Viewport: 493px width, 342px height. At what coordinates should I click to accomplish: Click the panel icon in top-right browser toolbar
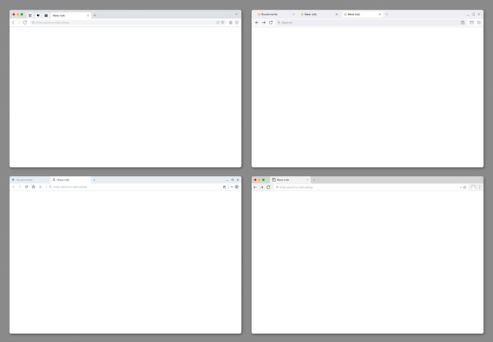pyautogui.click(x=472, y=23)
